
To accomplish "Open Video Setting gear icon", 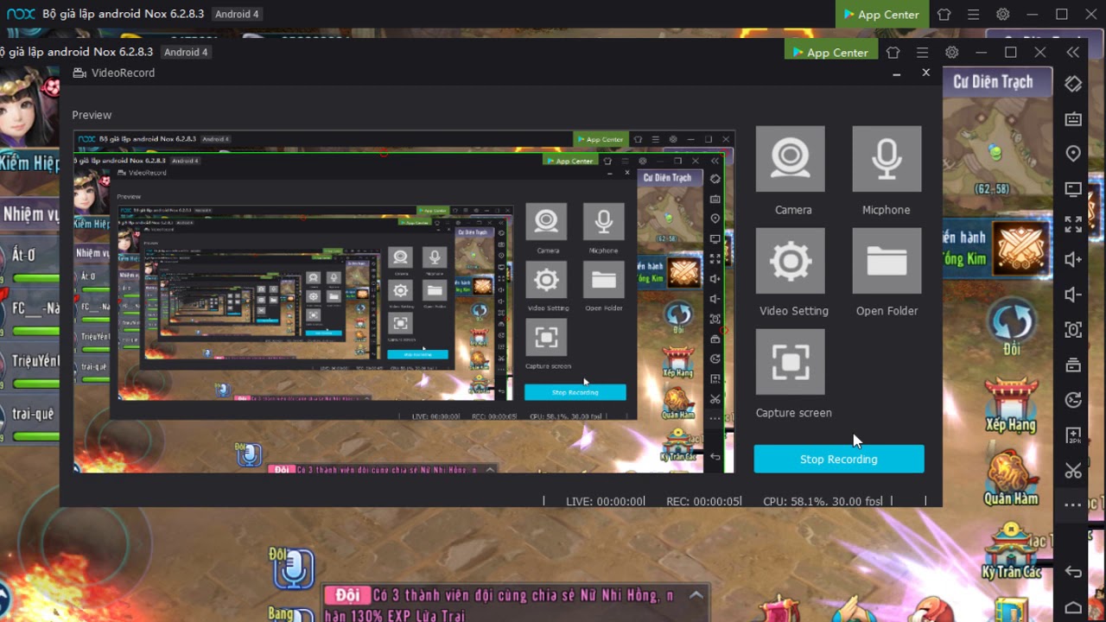I will [x=791, y=261].
